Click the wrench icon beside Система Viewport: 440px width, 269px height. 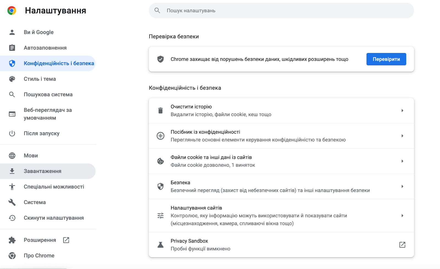[x=12, y=202]
